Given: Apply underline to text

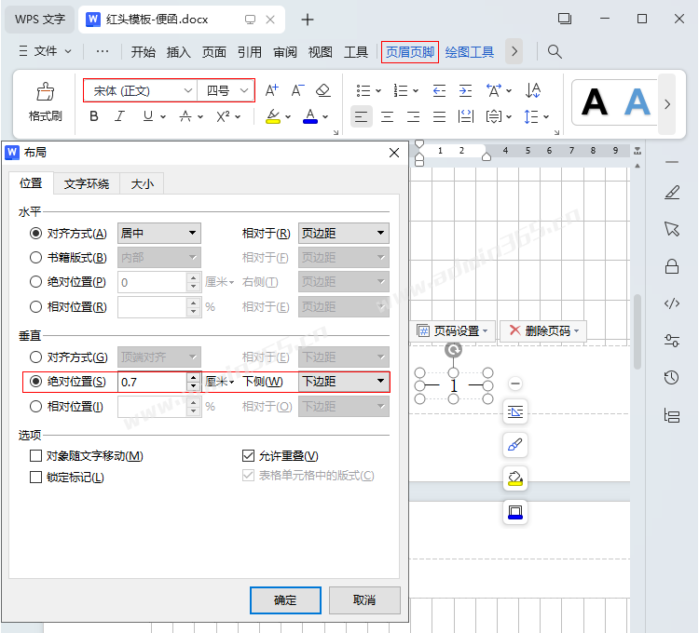Looking at the screenshot, I should click(148, 116).
